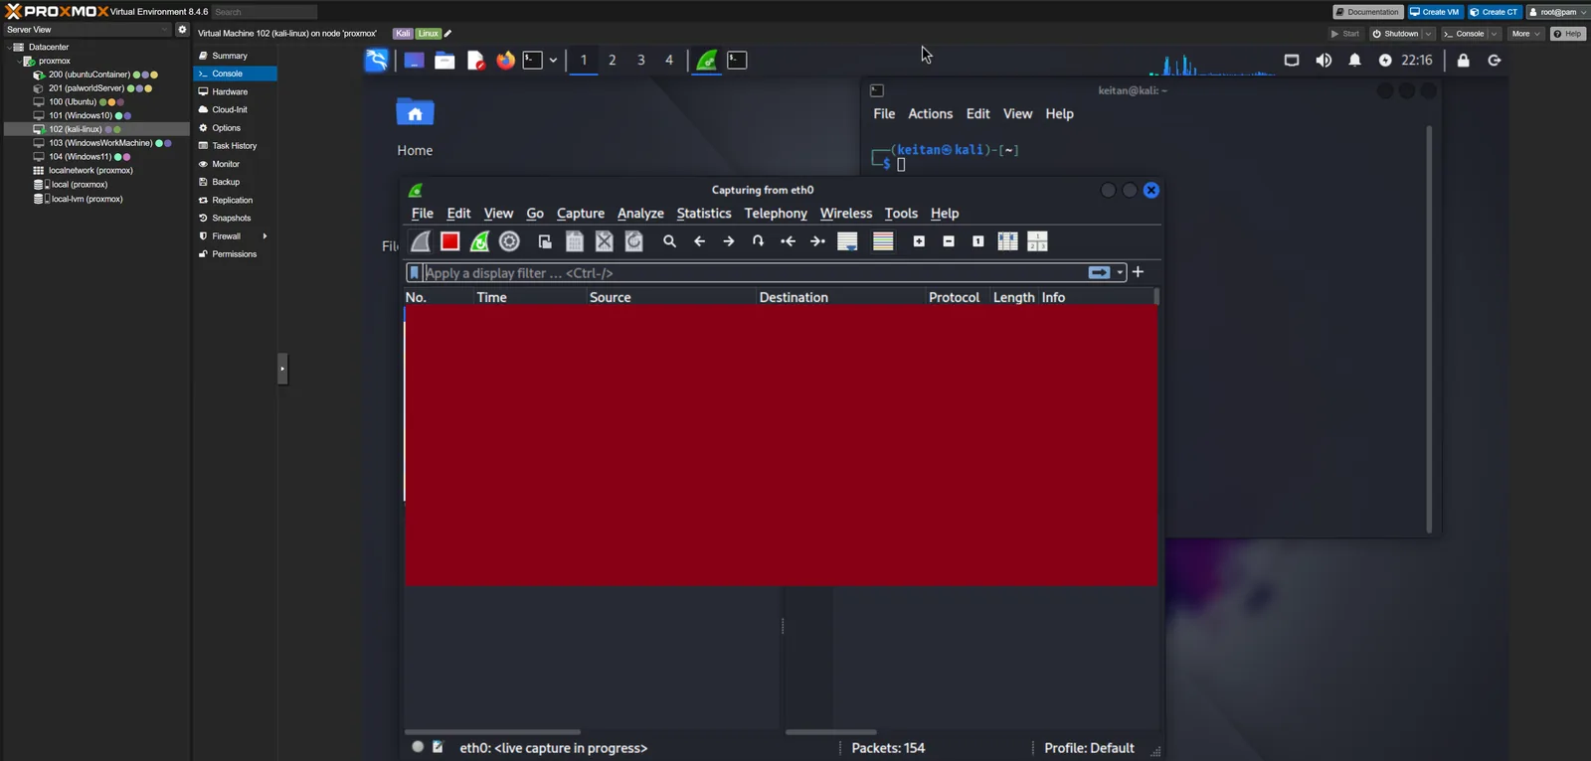Click the zoom in plus icon in Wireshark toolbar
This screenshot has width=1591, height=761.
919,241
